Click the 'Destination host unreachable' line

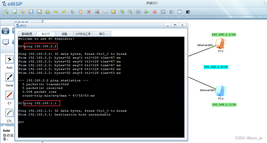pos(65,115)
